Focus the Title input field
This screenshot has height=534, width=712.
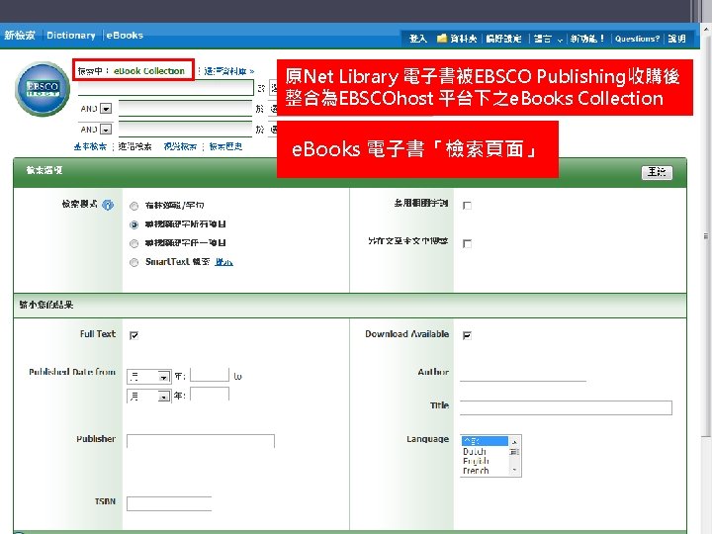pos(566,407)
